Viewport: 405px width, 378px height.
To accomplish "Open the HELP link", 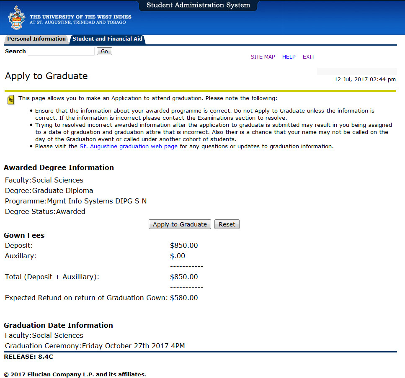I will pyautogui.click(x=289, y=57).
